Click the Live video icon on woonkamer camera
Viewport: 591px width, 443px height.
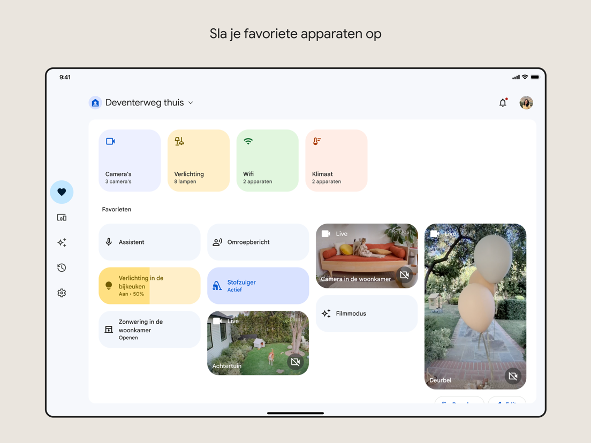tap(326, 234)
